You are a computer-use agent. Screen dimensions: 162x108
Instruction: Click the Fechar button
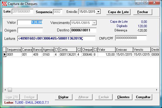143,12
